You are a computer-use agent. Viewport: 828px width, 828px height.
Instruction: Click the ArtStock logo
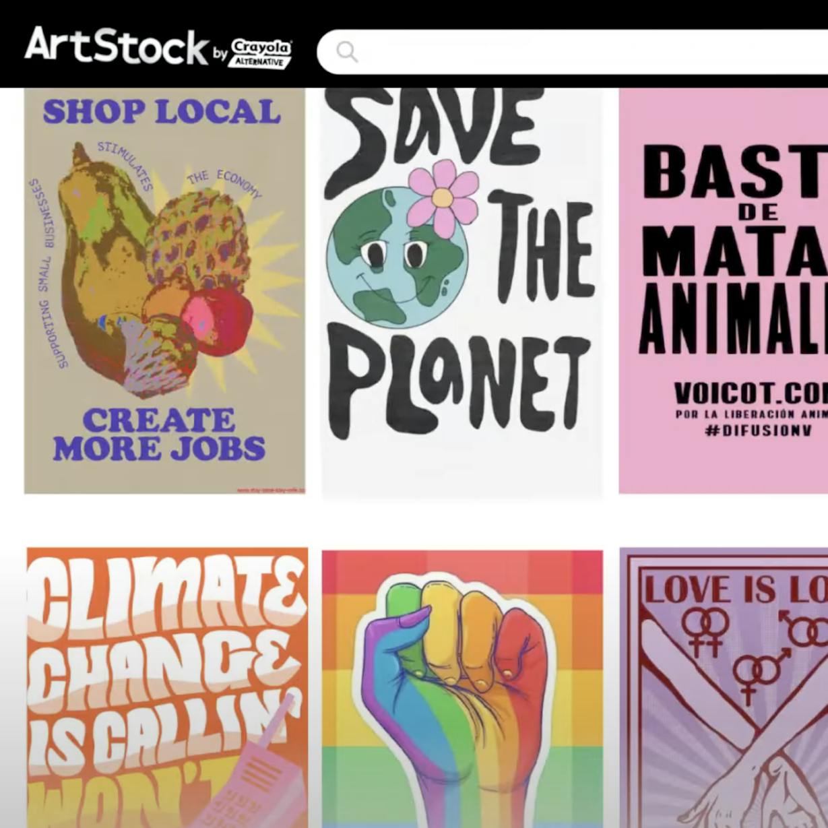pyautogui.click(x=116, y=46)
